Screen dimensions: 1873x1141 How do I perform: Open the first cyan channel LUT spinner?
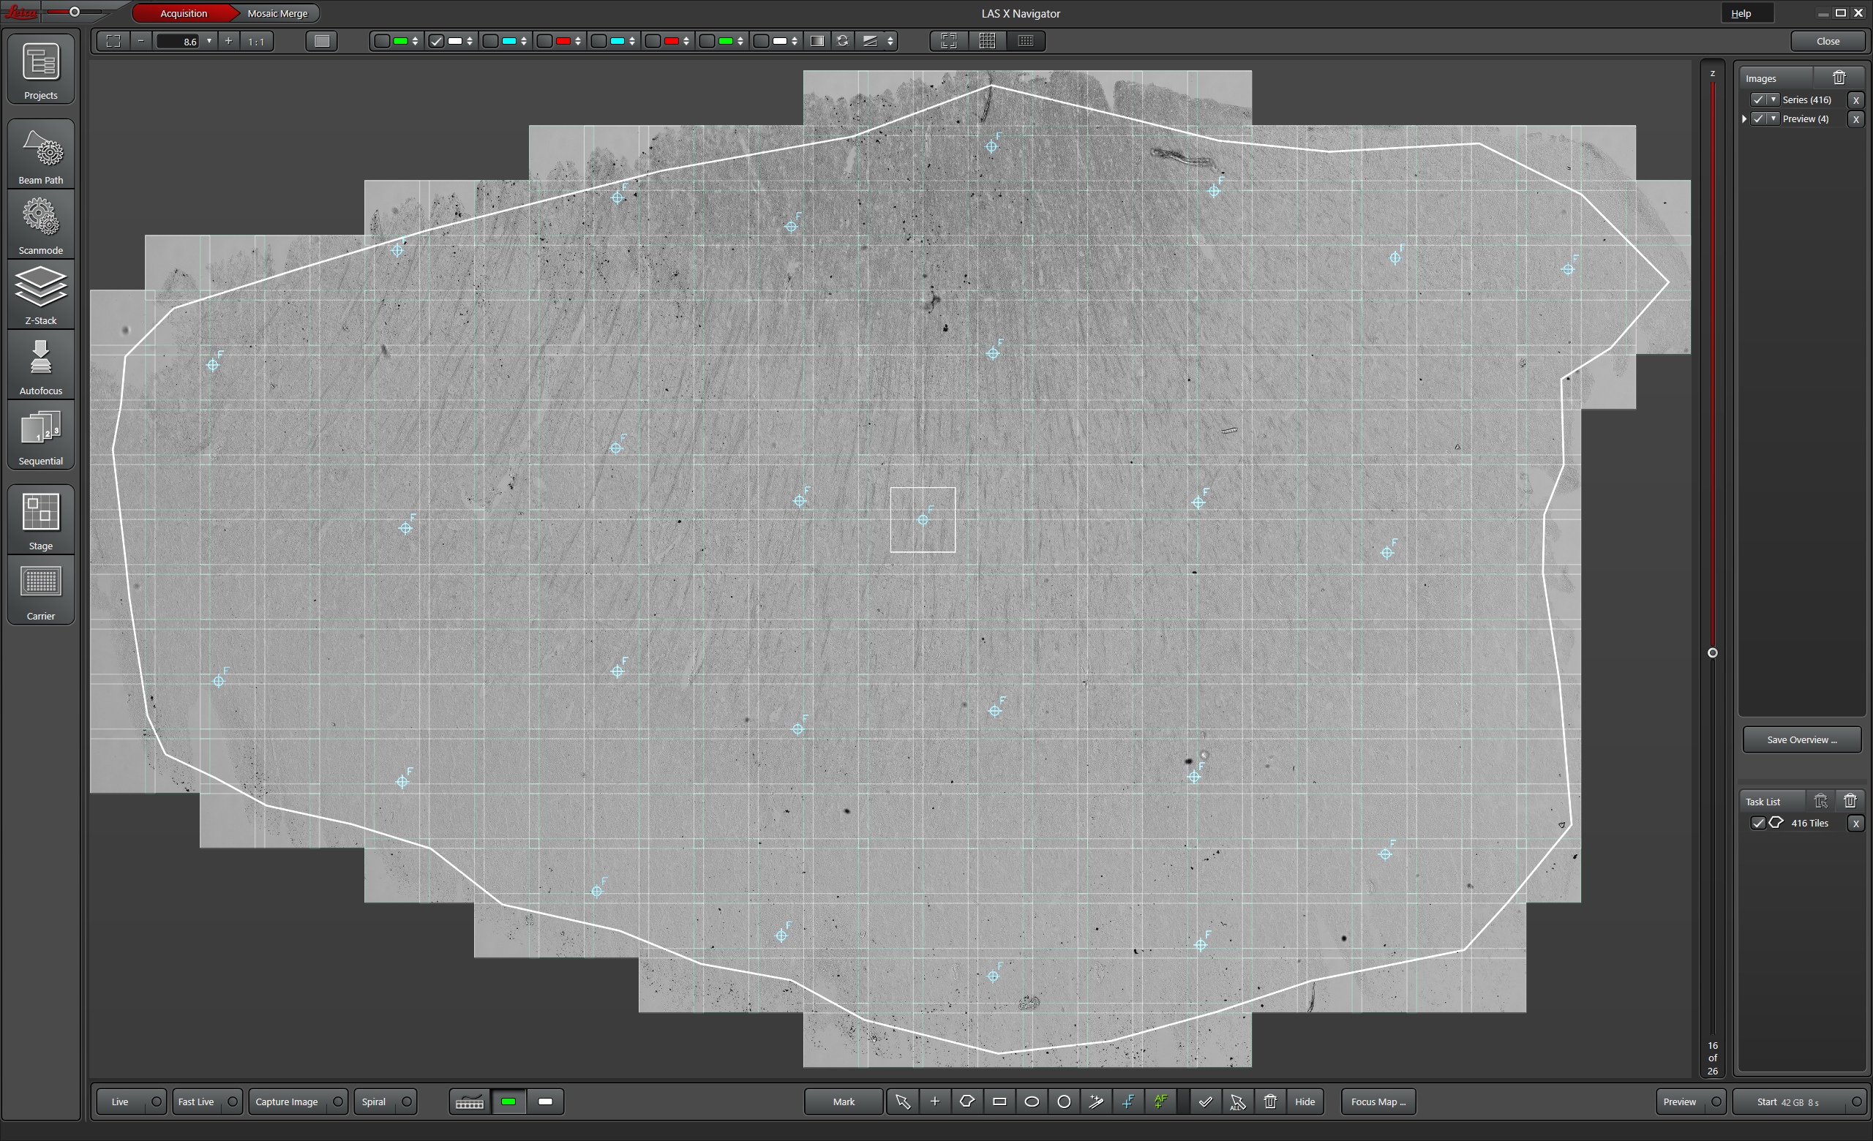(524, 41)
